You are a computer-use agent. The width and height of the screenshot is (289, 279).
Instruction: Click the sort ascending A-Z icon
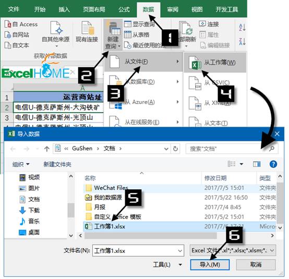[242, 27]
